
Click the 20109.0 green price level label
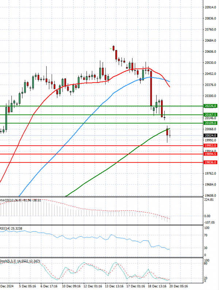coord(210,123)
